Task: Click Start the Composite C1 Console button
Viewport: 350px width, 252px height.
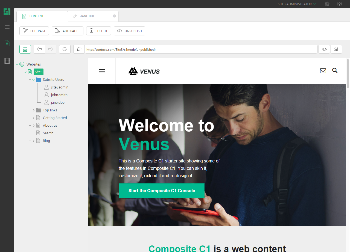Action: coord(162,191)
